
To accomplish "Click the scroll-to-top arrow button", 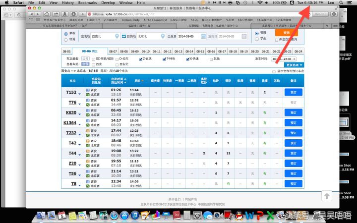I will coord(326,196).
